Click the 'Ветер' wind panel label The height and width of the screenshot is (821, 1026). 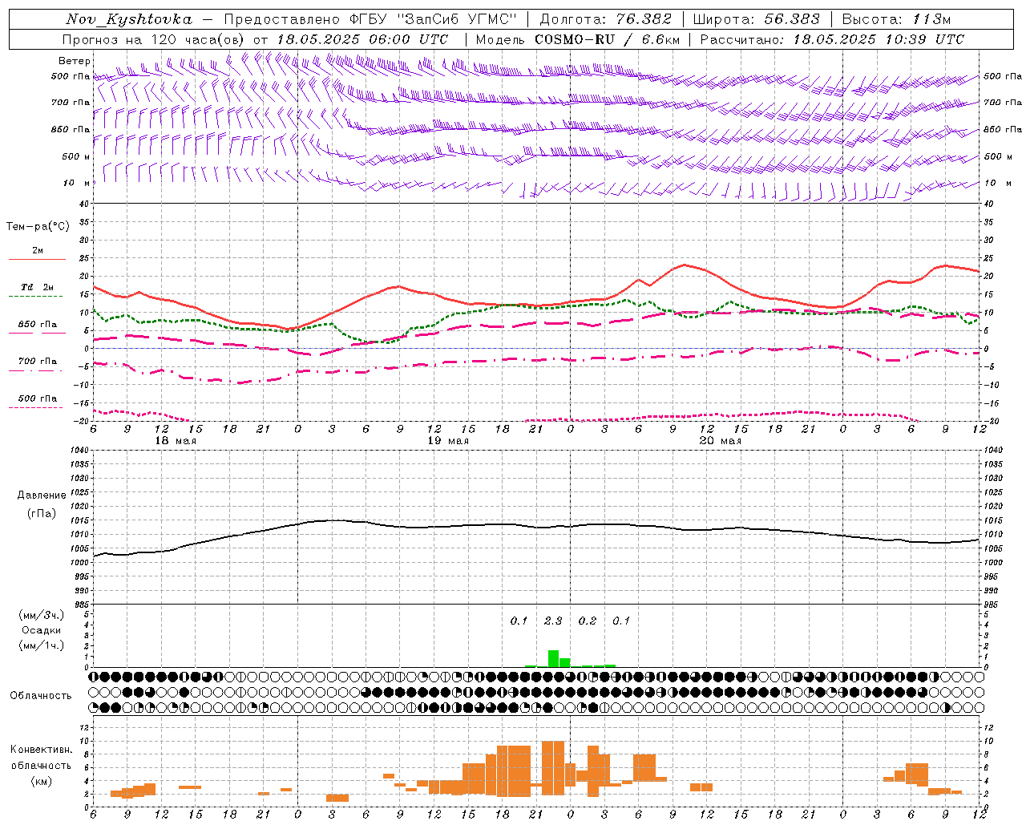(74, 61)
